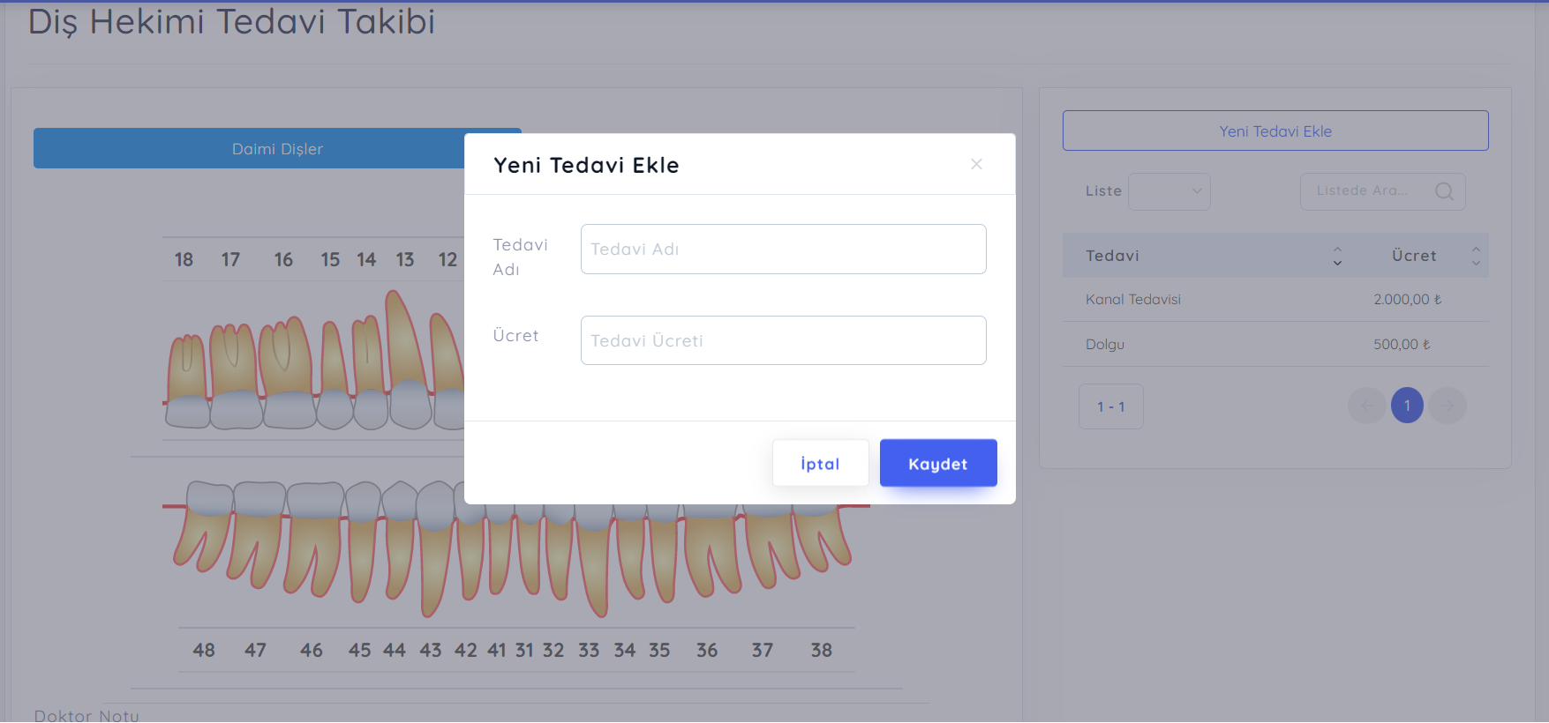Image resolution: width=1549 pixels, height=723 pixels.
Task: Switch to the Daimi Dişler tab
Action: 277,149
